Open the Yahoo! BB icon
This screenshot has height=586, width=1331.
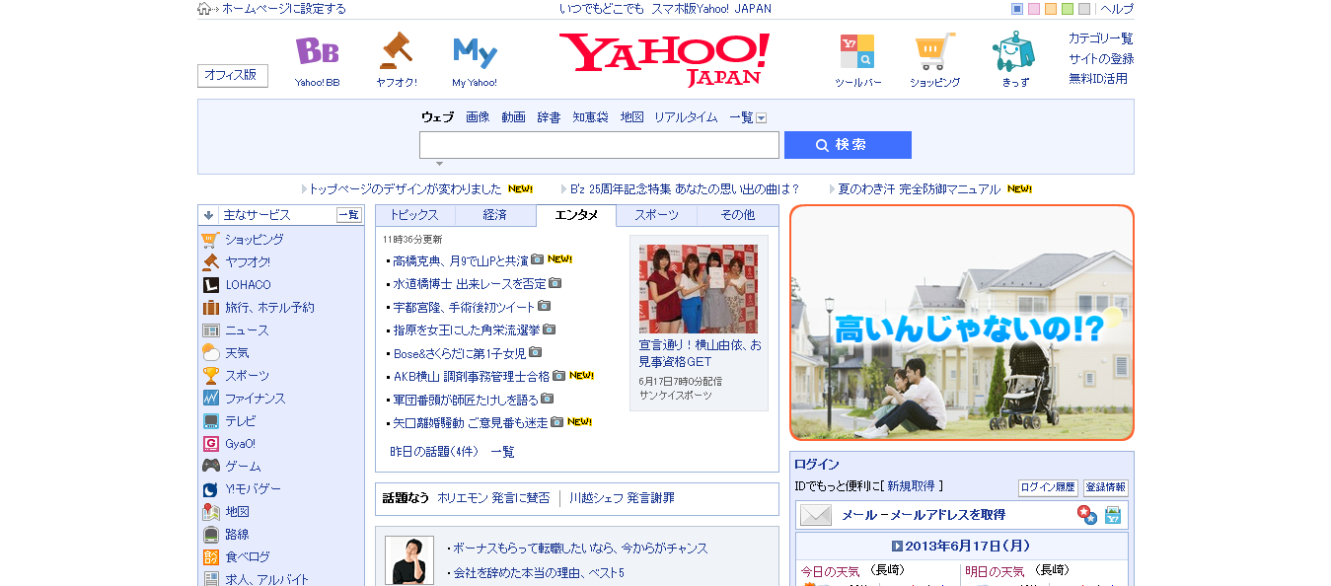point(317,51)
